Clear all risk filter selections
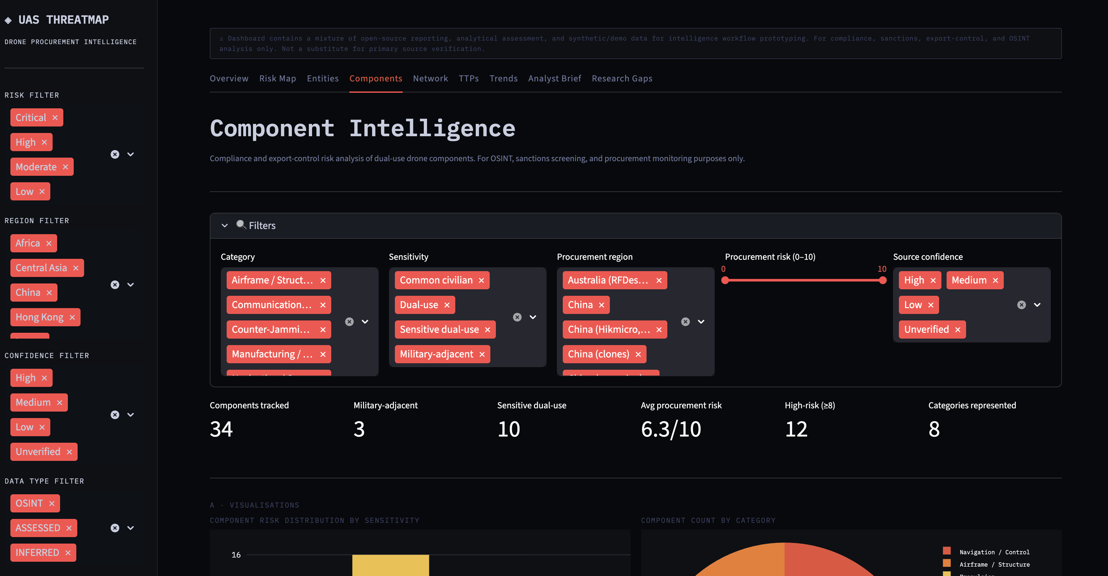 click(115, 155)
